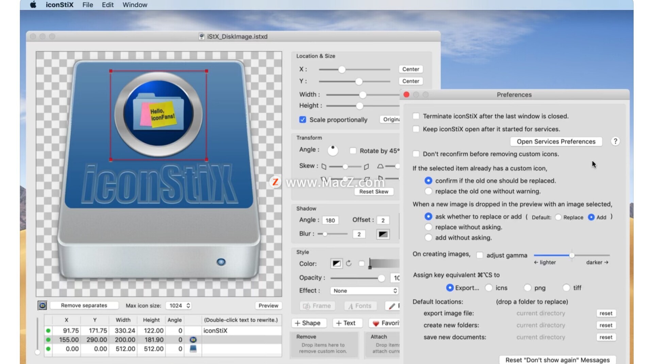This screenshot has width=653, height=364.
Task: Click the pencil edit button
Action: 392,306
